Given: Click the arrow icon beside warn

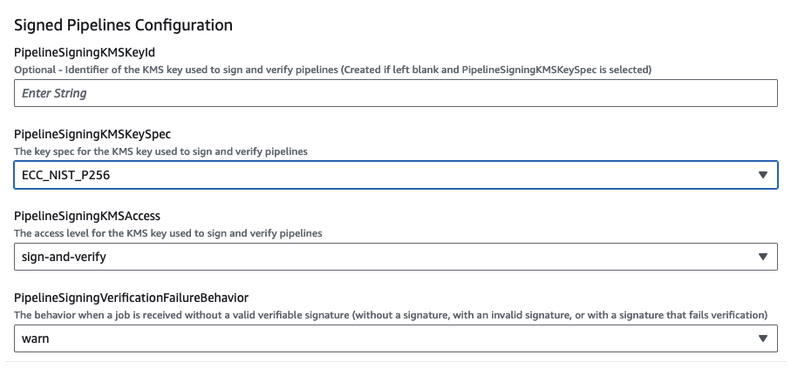Looking at the screenshot, I should [762, 338].
